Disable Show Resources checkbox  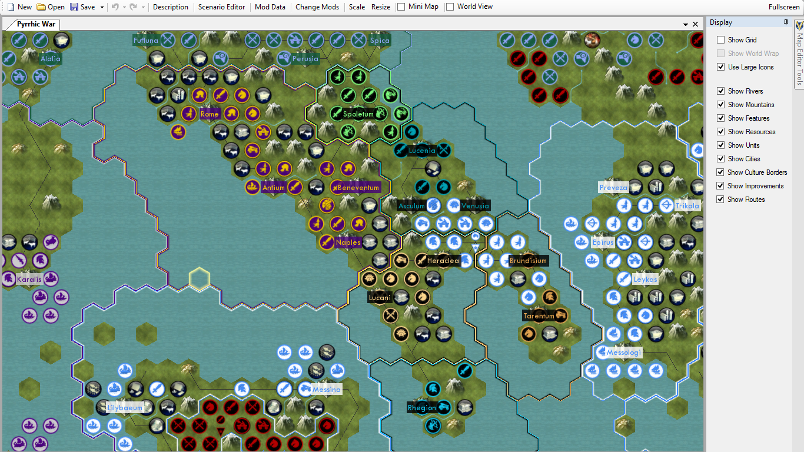720,132
